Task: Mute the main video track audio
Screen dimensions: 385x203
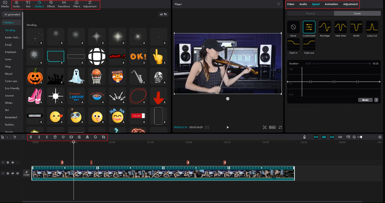Action: (17, 173)
